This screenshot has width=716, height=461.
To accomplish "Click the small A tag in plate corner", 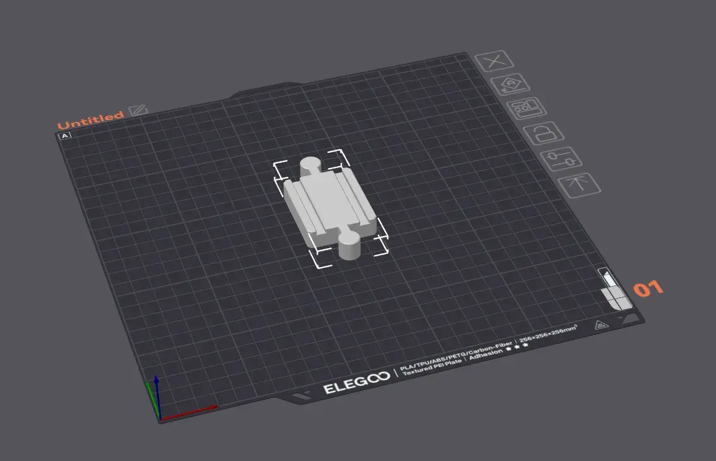I will (x=65, y=136).
